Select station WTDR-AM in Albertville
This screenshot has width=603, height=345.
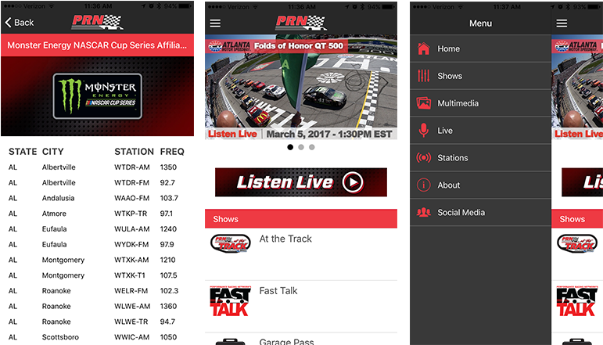pos(97,167)
